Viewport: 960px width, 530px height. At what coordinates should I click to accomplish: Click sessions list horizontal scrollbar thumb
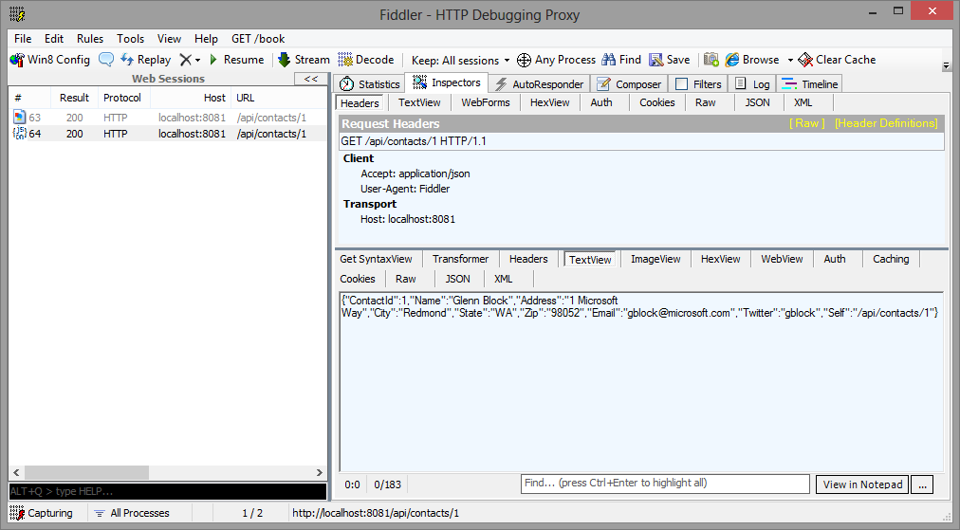point(85,472)
